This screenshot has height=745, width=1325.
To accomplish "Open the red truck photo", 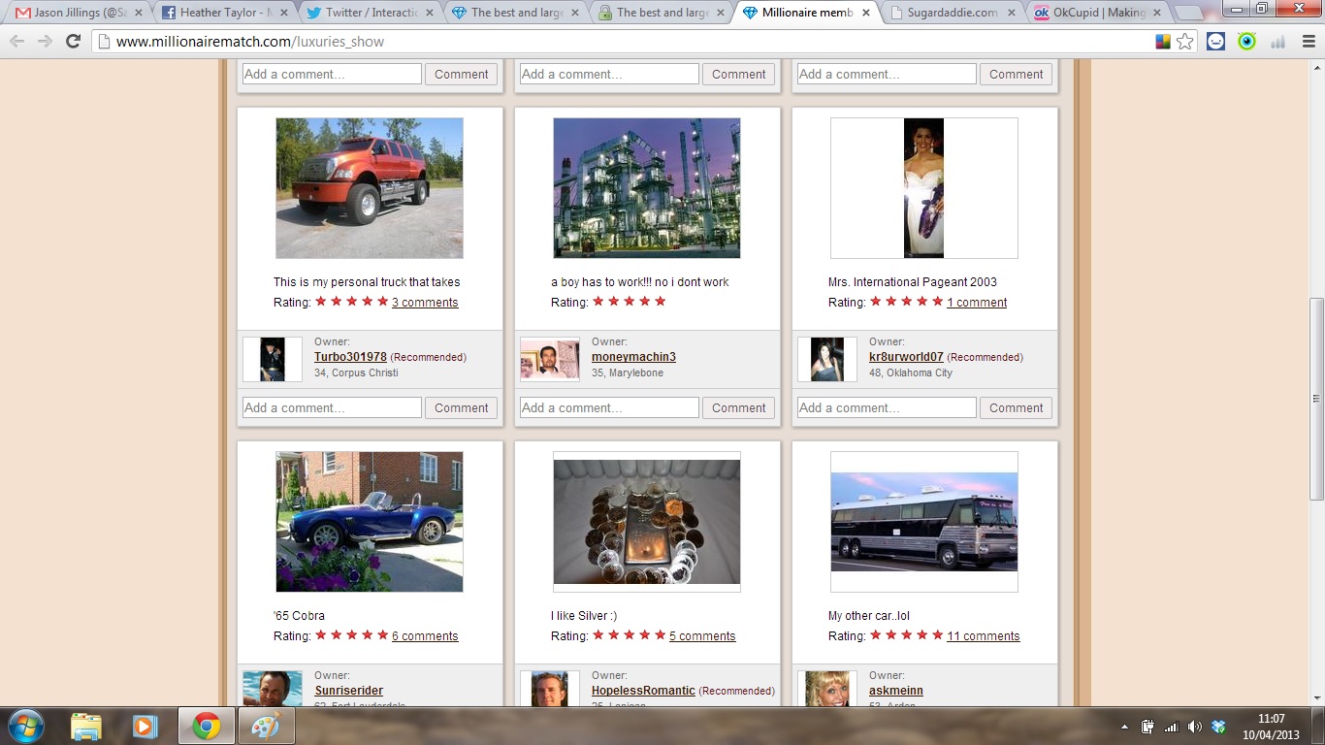I will coord(370,188).
